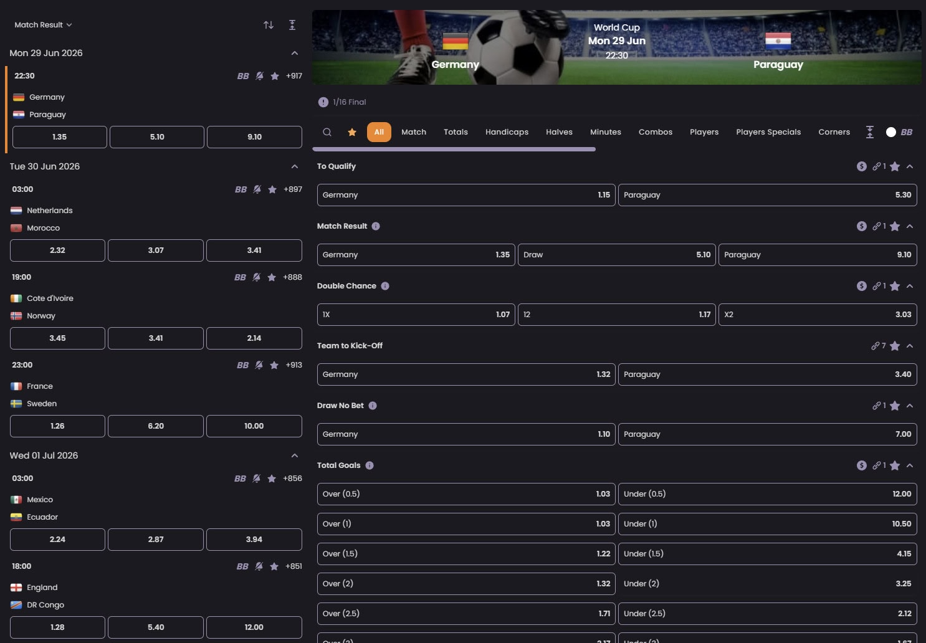Screen dimensions: 926x643
Task: Click Double Chance info icon
Action: click(x=385, y=286)
